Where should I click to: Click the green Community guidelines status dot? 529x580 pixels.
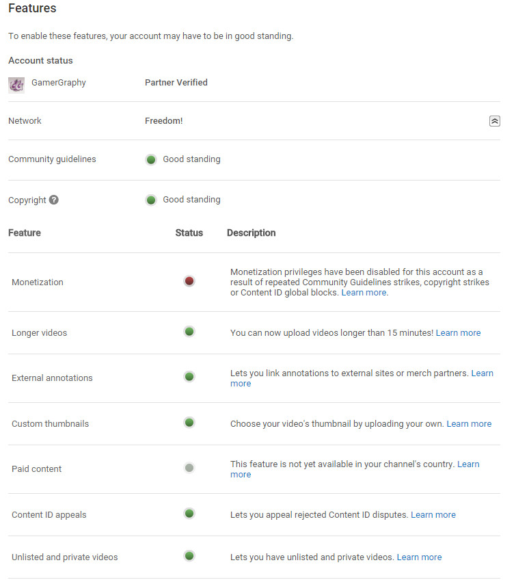151,159
